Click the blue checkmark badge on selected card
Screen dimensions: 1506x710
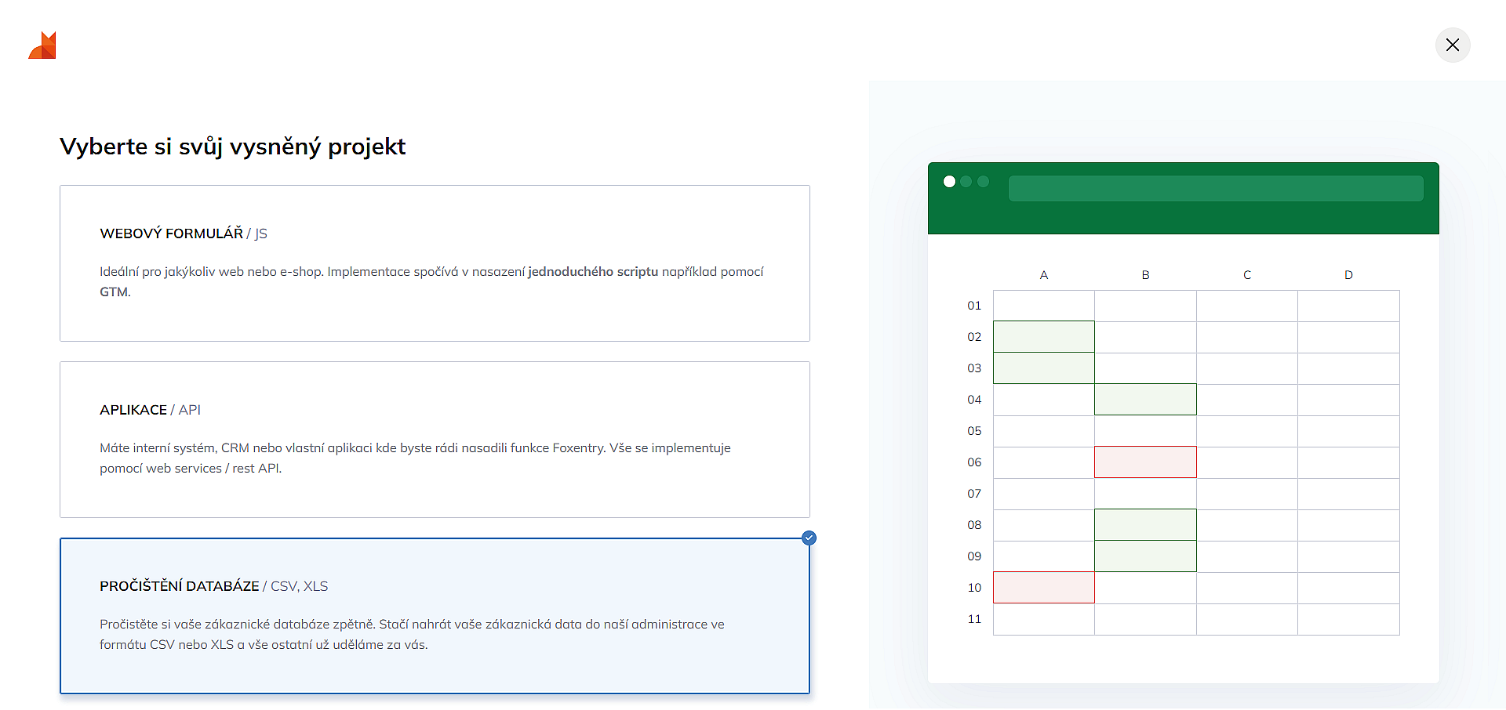[809, 538]
